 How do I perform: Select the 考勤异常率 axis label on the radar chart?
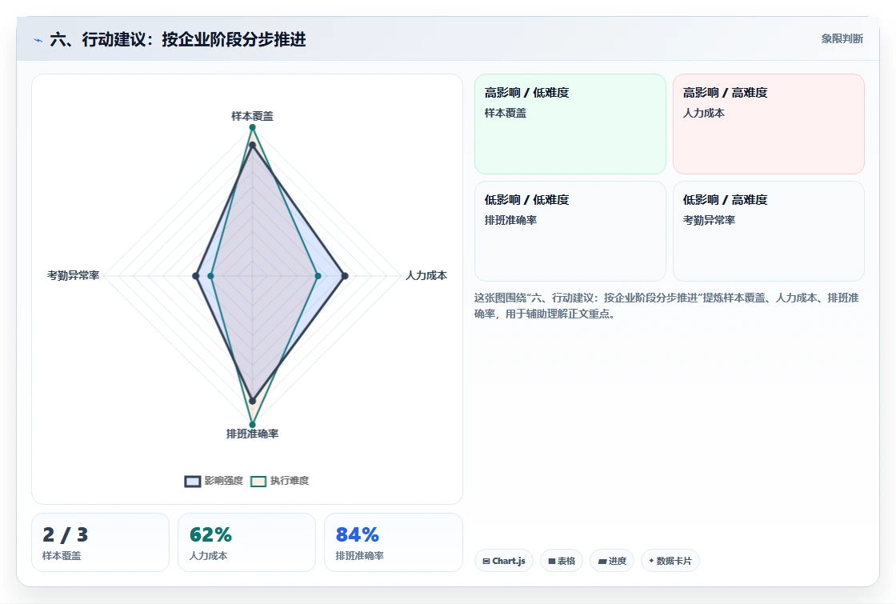click(x=73, y=275)
